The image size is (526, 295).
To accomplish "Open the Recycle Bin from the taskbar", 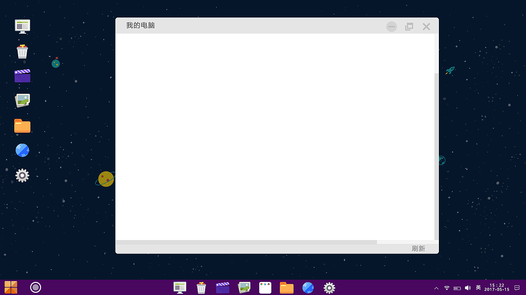I will [201, 288].
